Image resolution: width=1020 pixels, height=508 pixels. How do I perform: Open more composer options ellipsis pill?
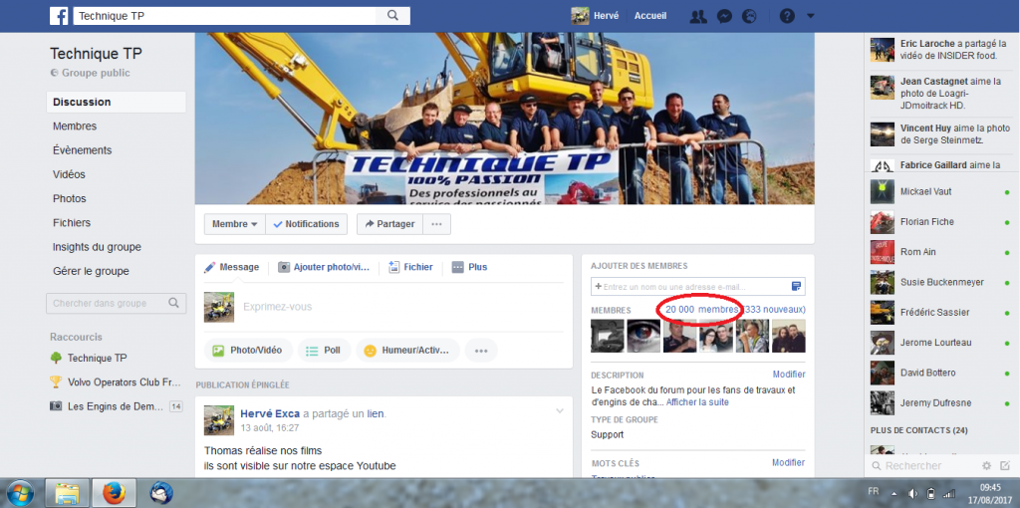481,350
